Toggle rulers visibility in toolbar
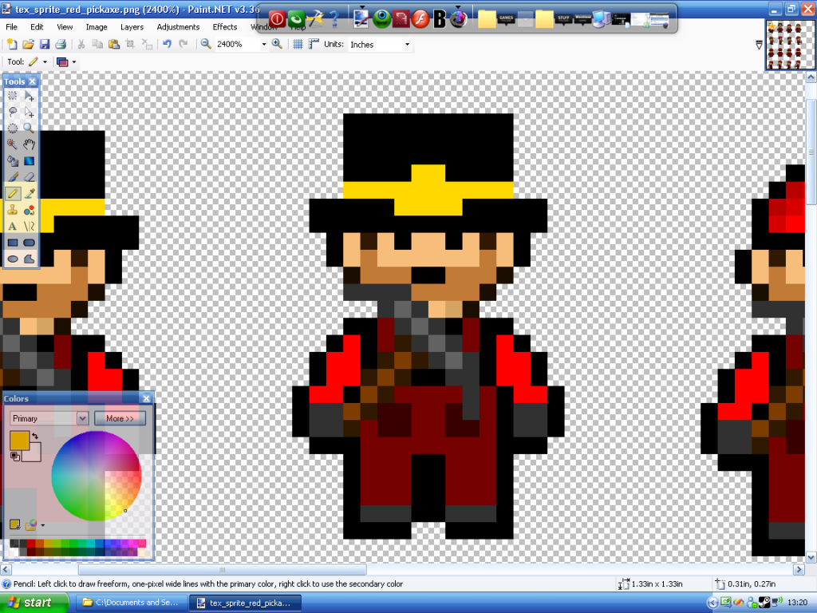Viewport: 817px width, 613px height. [313, 44]
